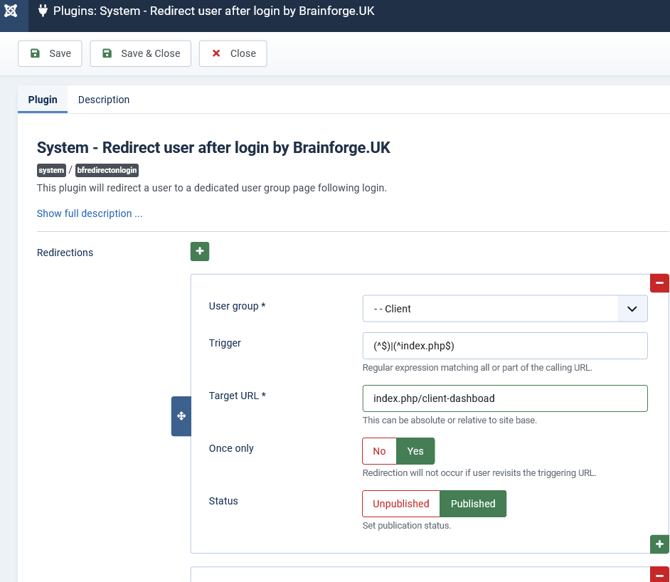The width and height of the screenshot is (670, 582).
Task: Set Once only to No
Action: (379, 451)
